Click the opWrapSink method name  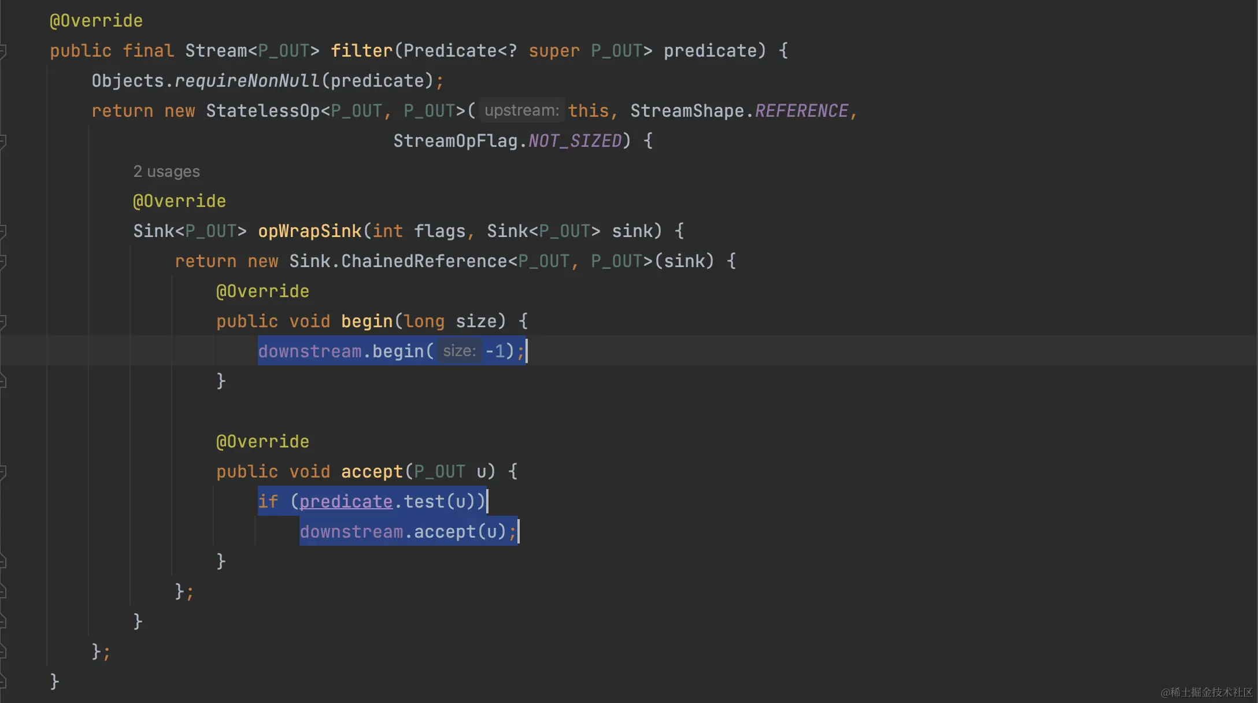pos(309,231)
